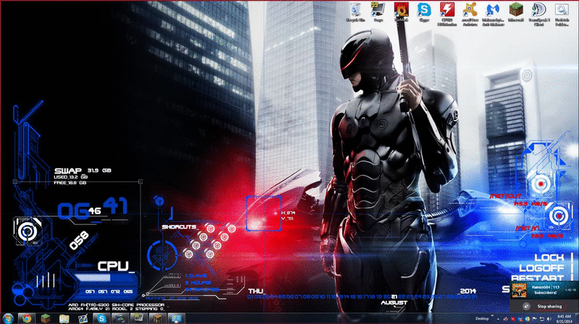
Task: Click the large 06 hour clock digits
Action: pyautogui.click(x=74, y=211)
